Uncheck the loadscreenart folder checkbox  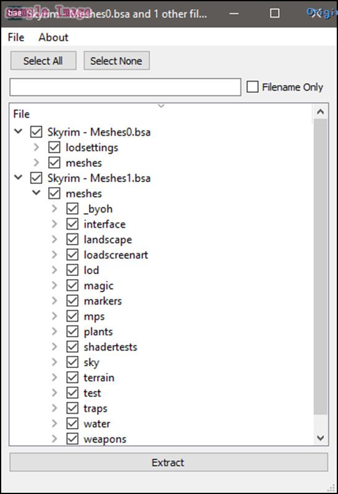pyautogui.click(x=72, y=254)
